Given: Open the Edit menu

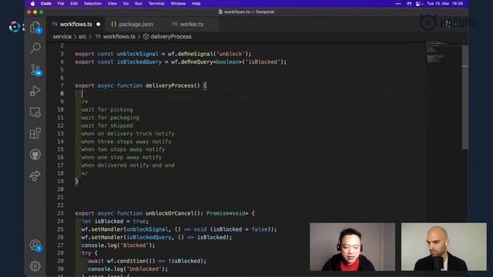Looking at the screenshot, I should 74,4.
